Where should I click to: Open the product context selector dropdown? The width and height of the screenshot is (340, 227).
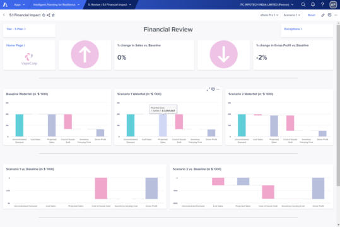(269, 15)
